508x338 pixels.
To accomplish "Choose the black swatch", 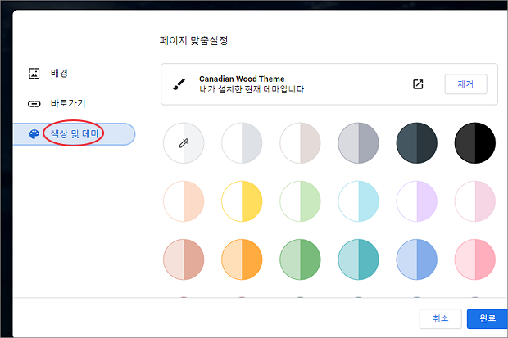I will click(475, 142).
